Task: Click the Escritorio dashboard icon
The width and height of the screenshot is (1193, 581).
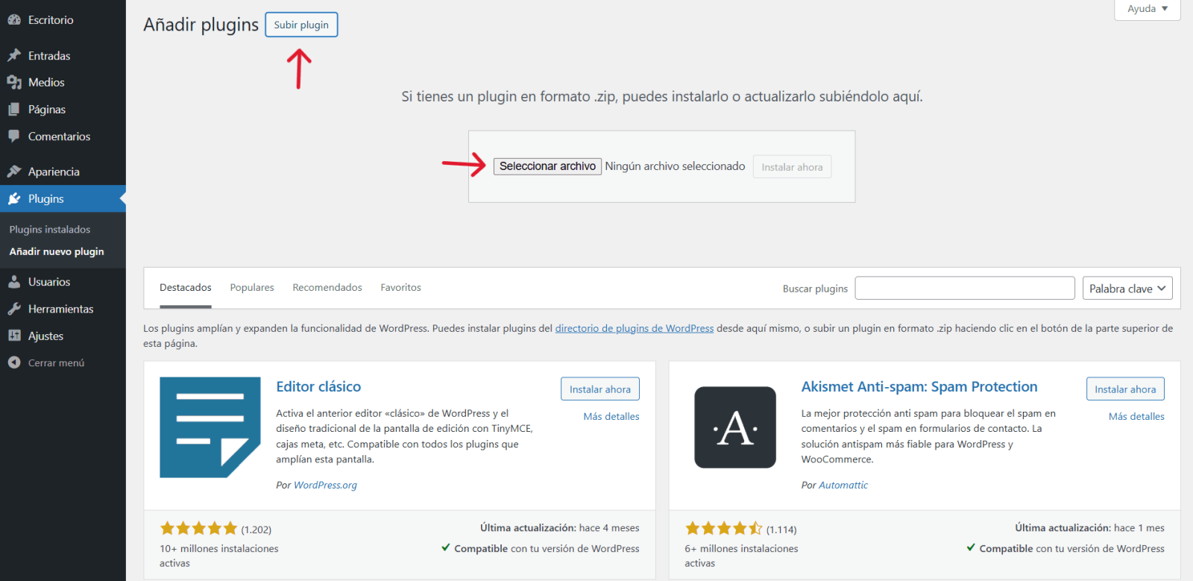Action: 14,20
